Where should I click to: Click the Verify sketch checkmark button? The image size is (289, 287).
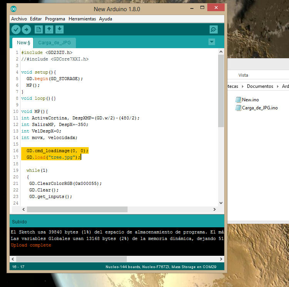[16, 30]
